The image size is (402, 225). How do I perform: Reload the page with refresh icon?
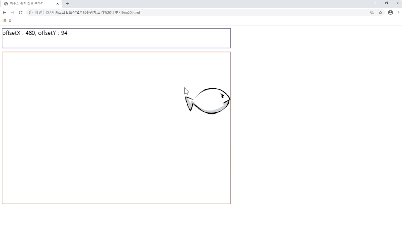[21, 13]
